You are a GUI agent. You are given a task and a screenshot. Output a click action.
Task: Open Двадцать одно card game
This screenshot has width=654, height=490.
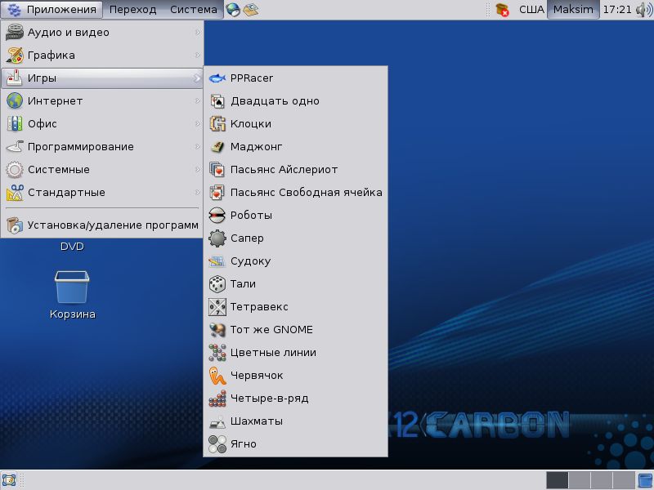point(295,100)
